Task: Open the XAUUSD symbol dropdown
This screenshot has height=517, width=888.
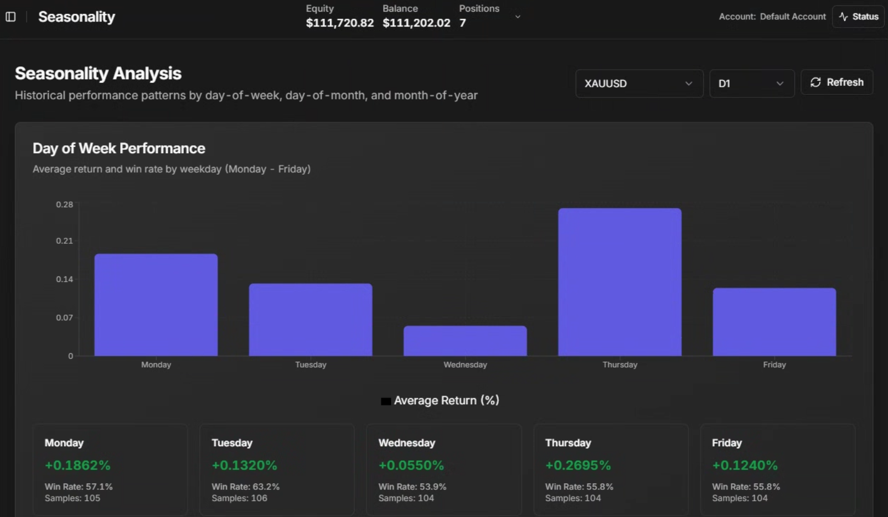Action: 639,83
